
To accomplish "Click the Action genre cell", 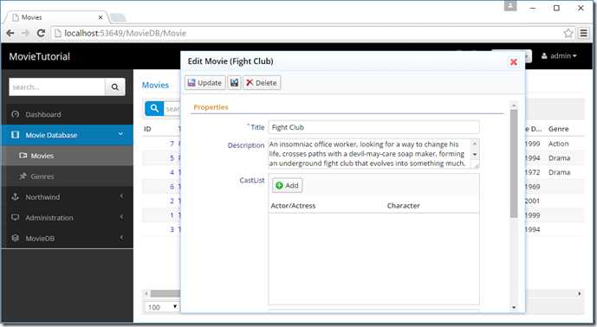I will click(559, 144).
